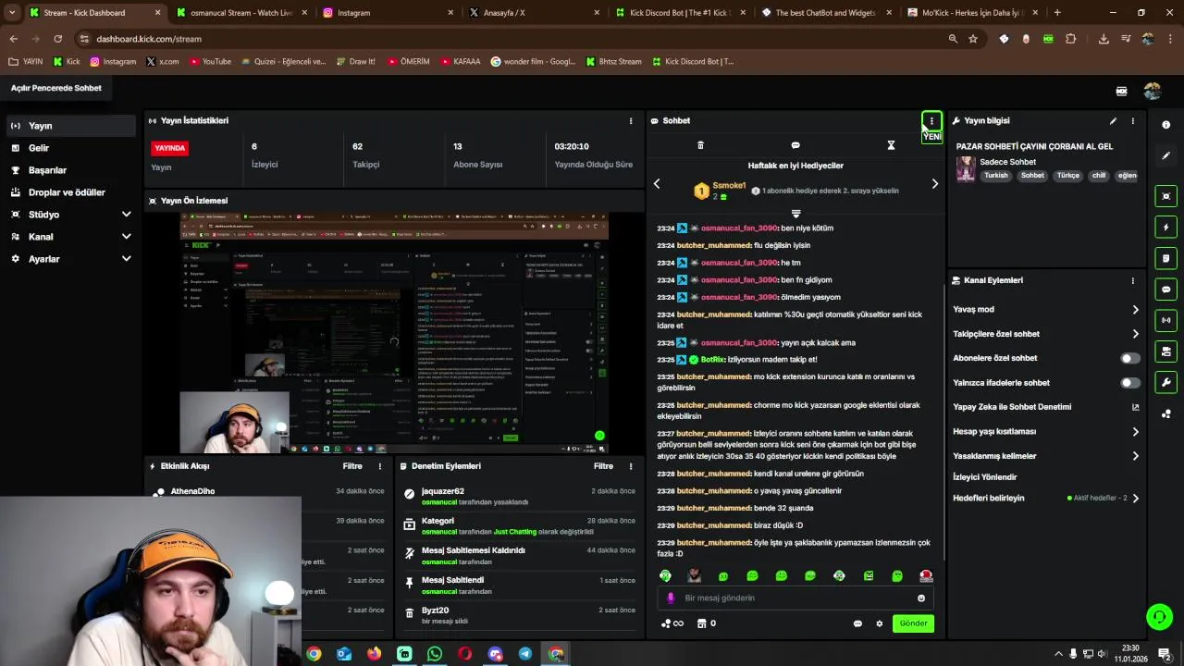Open the Yayın bilgisi three-dot menu
1184x666 pixels.
pyautogui.click(x=1132, y=121)
